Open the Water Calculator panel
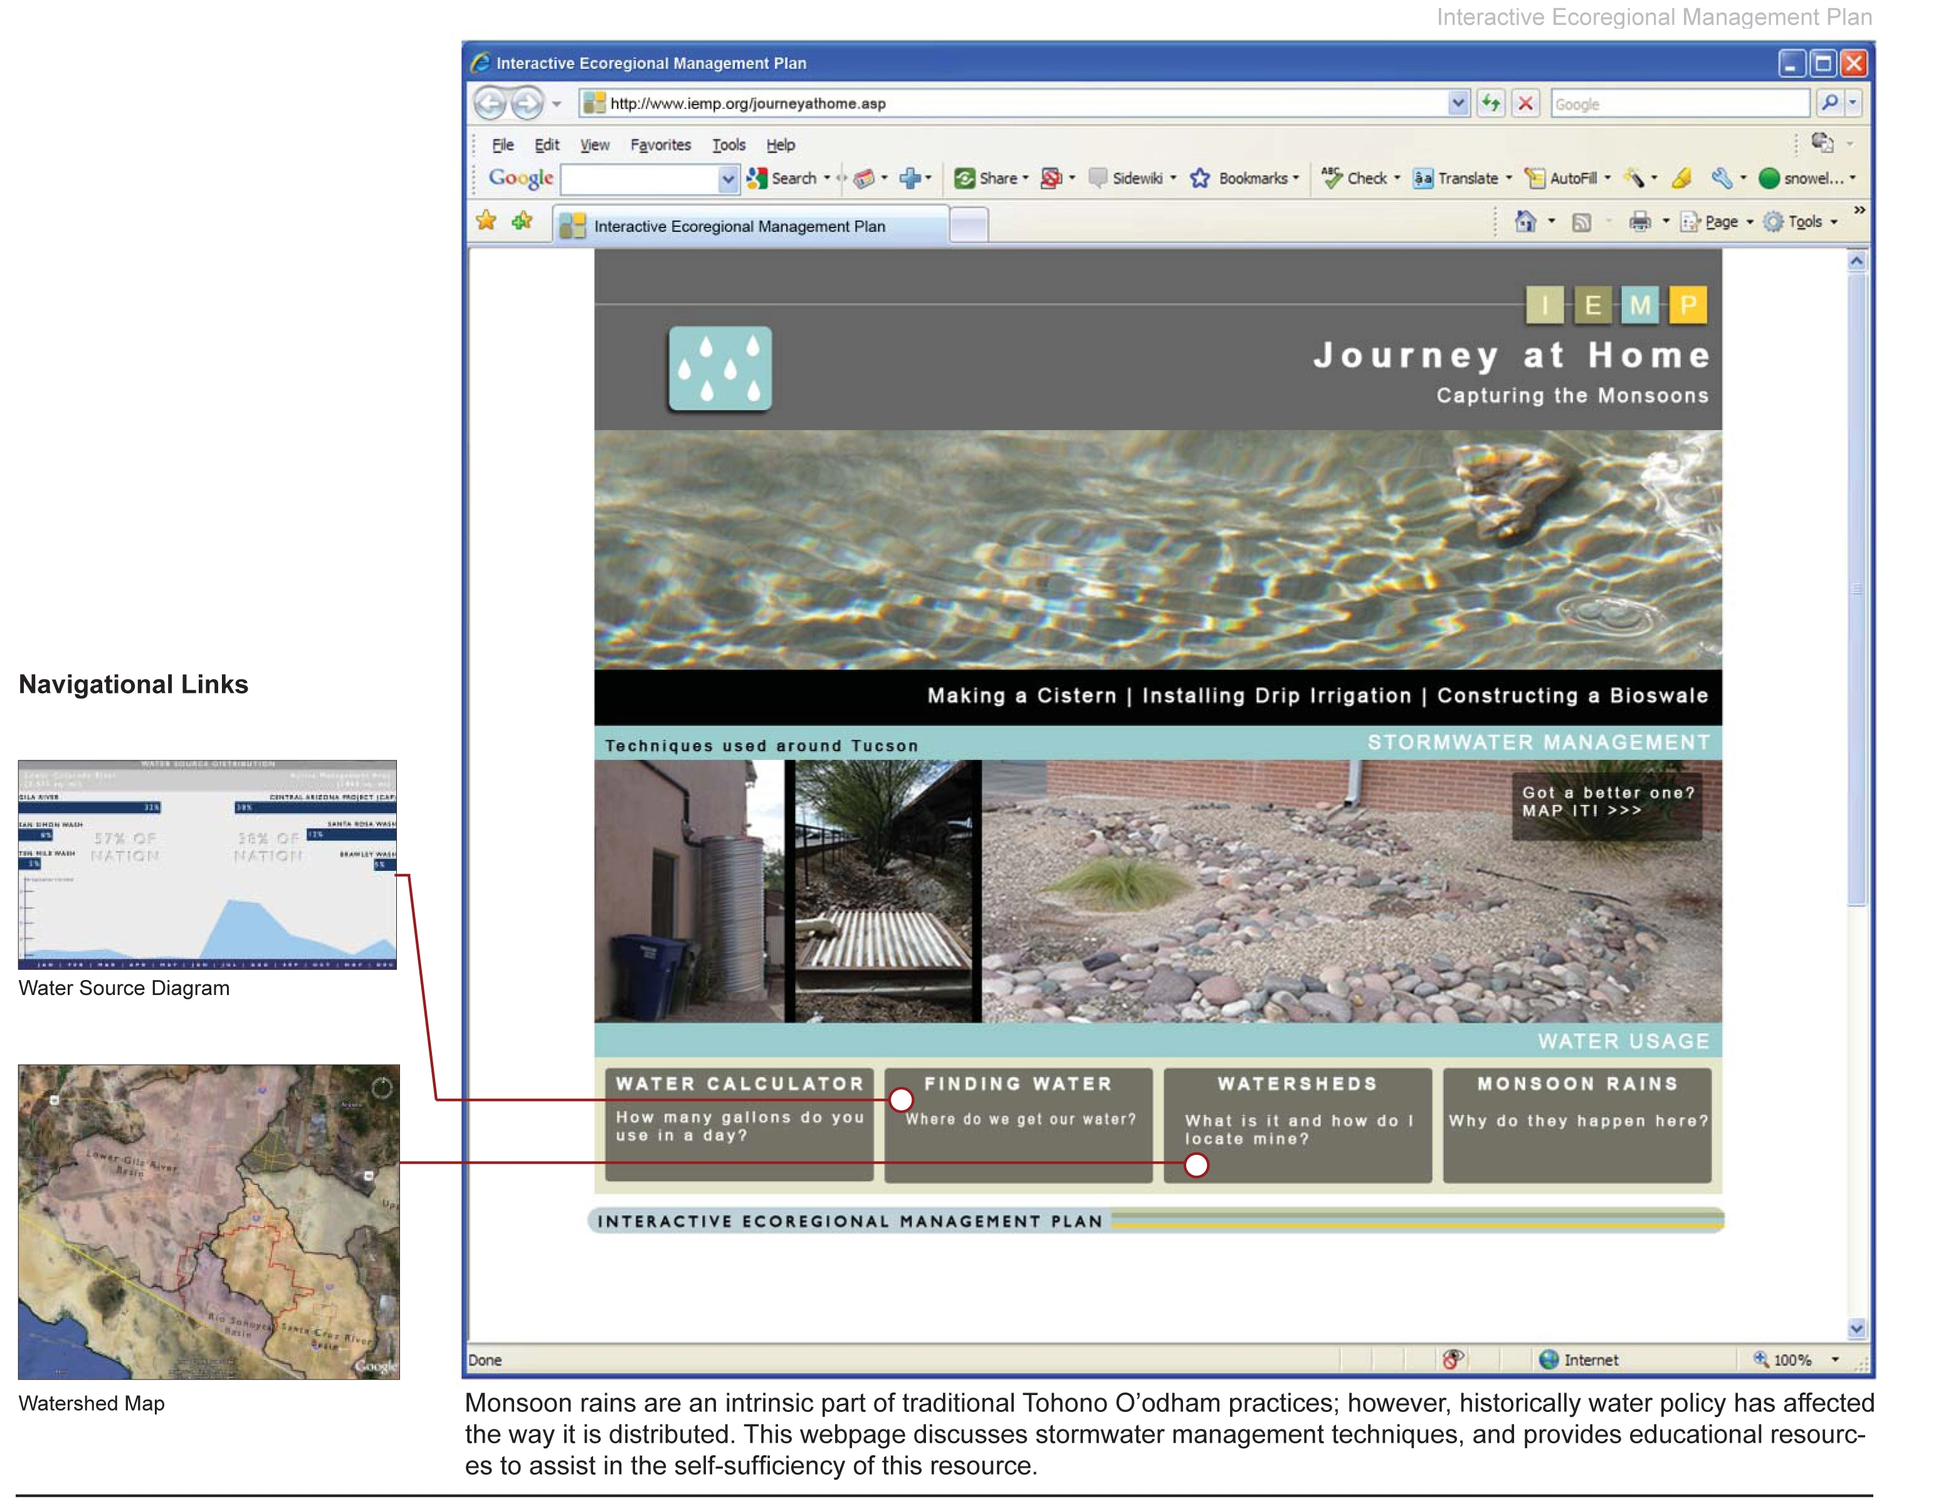 [739, 1124]
